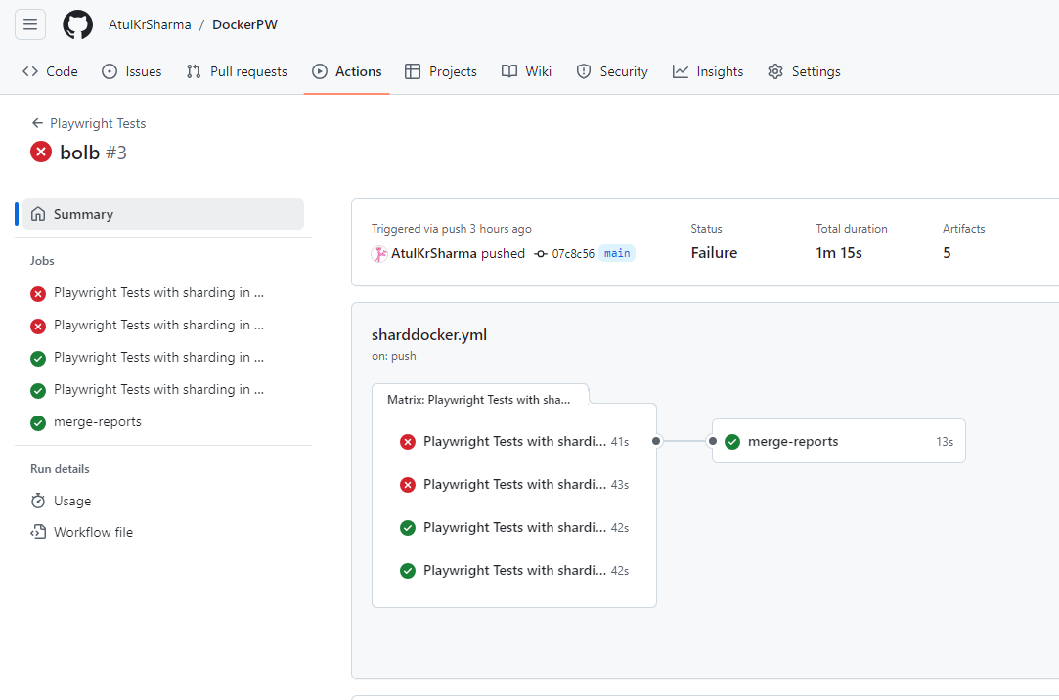This screenshot has height=700, width=1059.
Task: Click the Workflow file icon in Run details
Action: [36, 532]
